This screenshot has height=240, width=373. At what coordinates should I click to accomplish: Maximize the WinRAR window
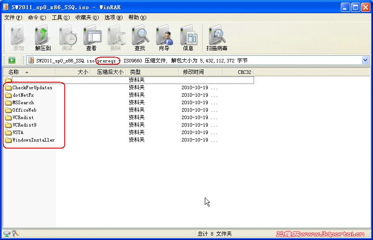click(x=356, y=7)
